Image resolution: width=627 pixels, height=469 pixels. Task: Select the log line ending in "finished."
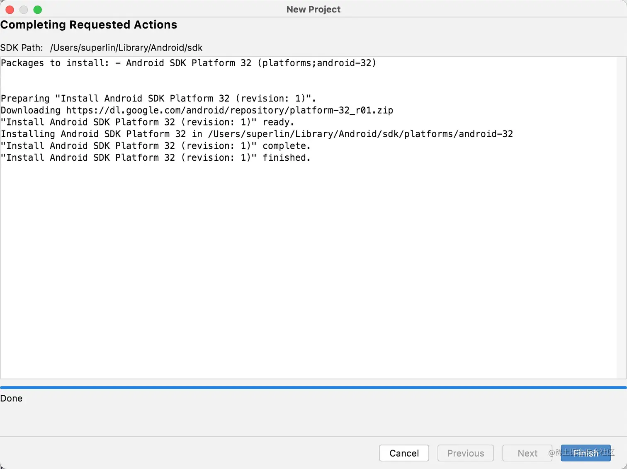(156, 158)
